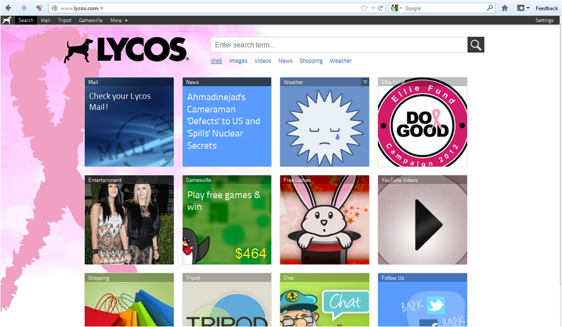Open the bookmarks menu button
The height and width of the screenshot is (327, 562).
523,8
